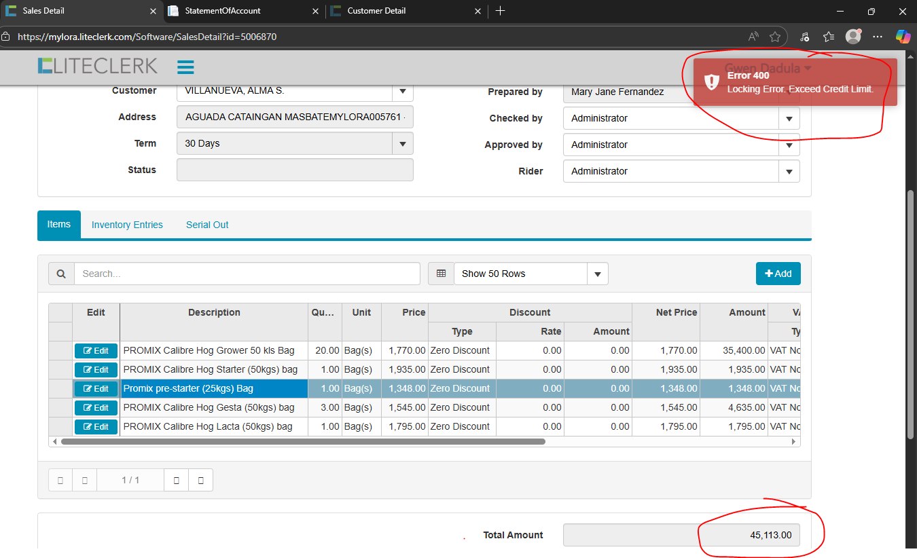Click the items table horizontal scrollbar

(x=302, y=441)
